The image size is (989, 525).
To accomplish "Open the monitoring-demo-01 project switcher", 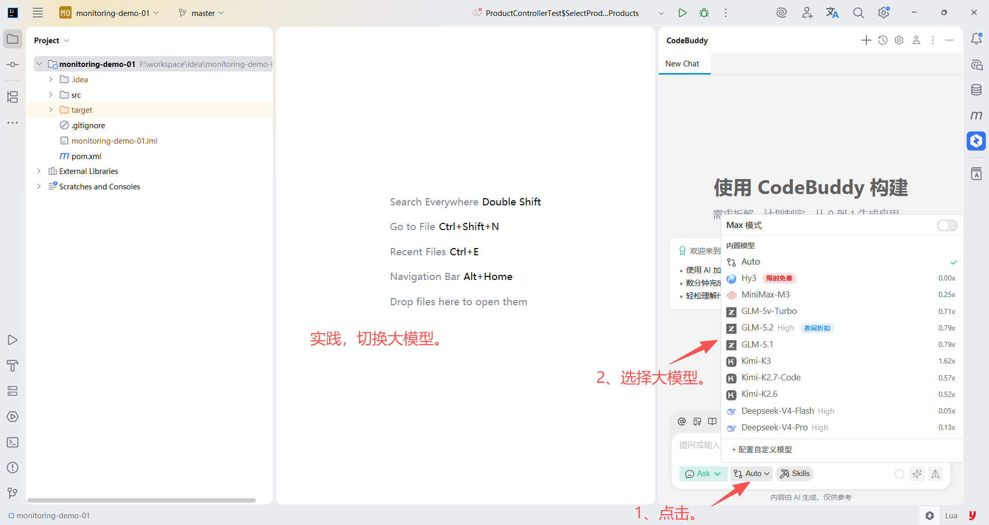I will click(x=109, y=13).
